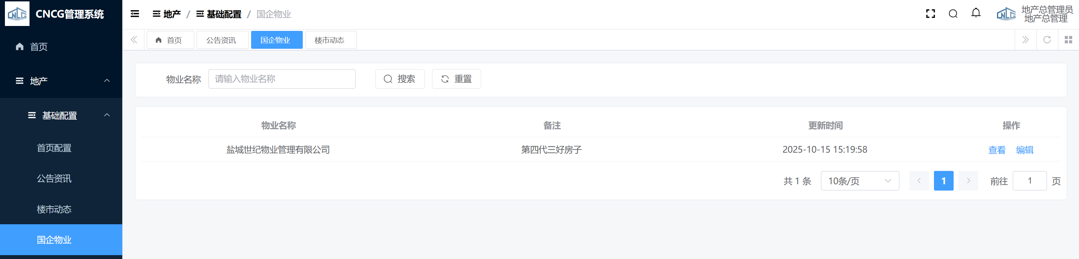Focus the 物业名称 search input
1079x259 pixels.
pos(281,79)
